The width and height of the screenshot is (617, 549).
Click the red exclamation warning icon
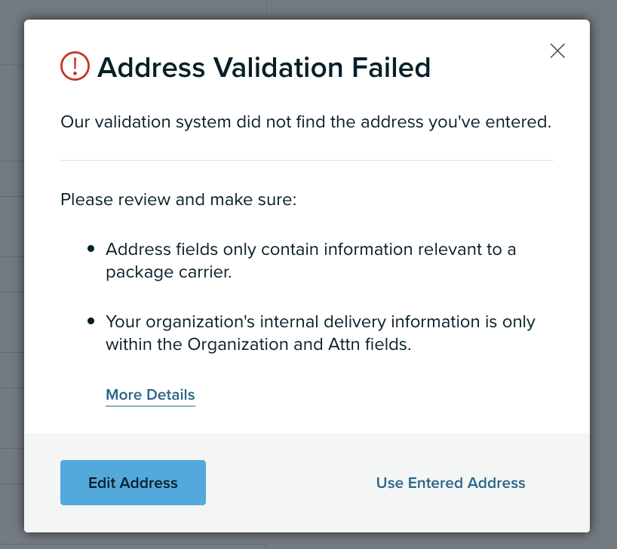pos(75,66)
